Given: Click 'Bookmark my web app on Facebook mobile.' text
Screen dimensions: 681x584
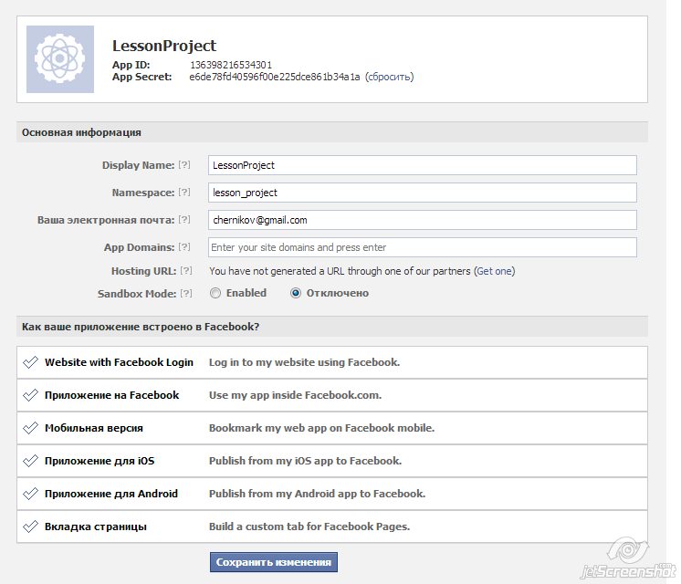Looking at the screenshot, I should coord(321,428).
